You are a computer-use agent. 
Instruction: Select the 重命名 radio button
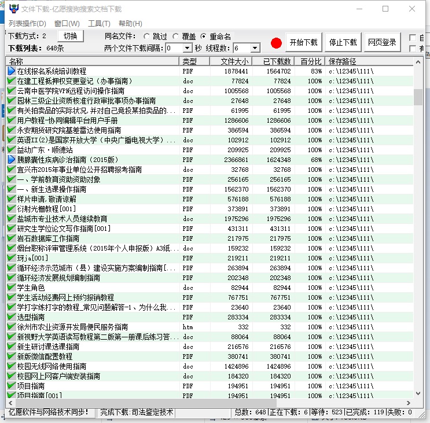204,36
